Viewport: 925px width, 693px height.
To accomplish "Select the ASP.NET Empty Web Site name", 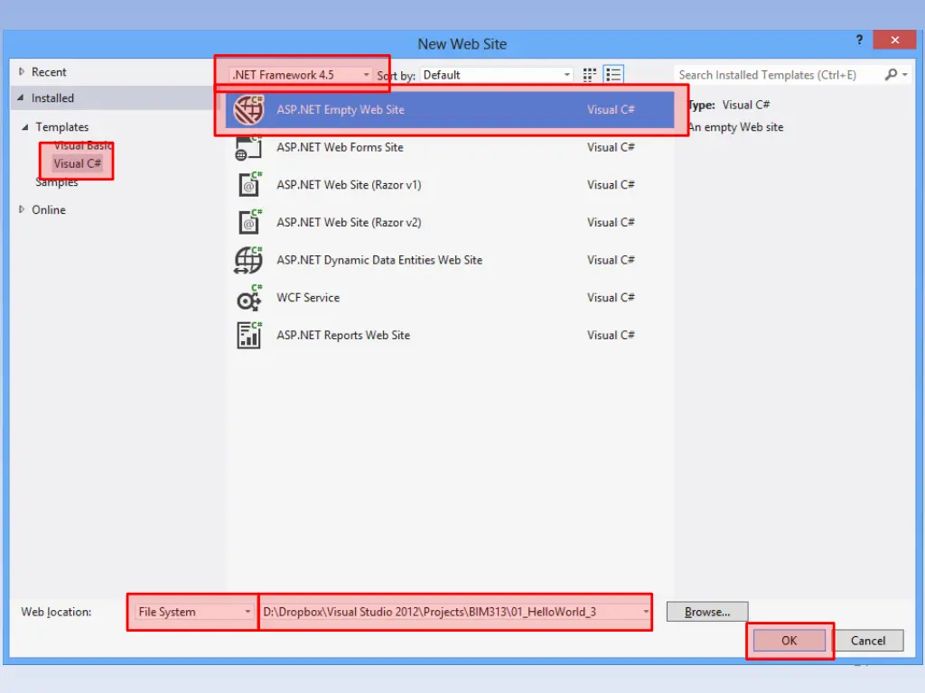I will pyautogui.click(x=341, y=109).
